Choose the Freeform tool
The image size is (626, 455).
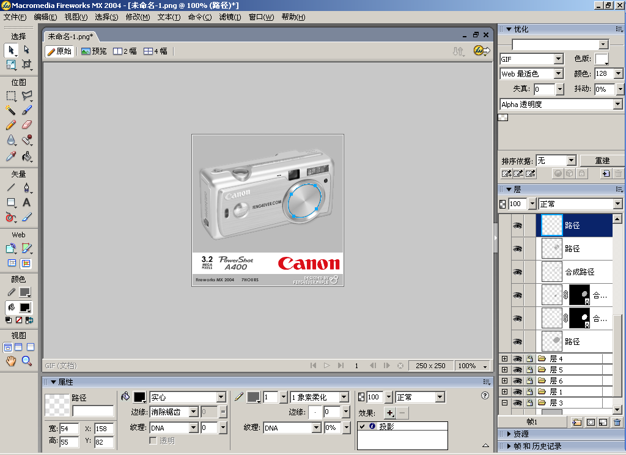11,217
